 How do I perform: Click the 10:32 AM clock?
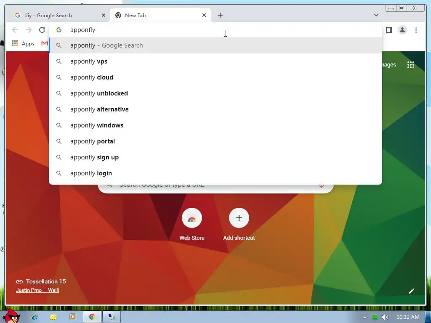(408, 317)
